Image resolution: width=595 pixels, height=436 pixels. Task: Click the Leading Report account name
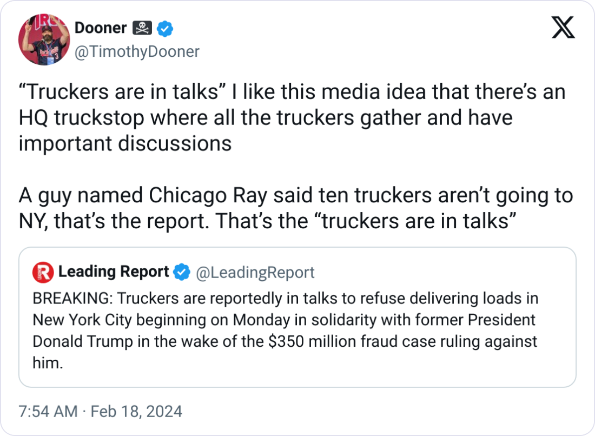coord(114,272)
